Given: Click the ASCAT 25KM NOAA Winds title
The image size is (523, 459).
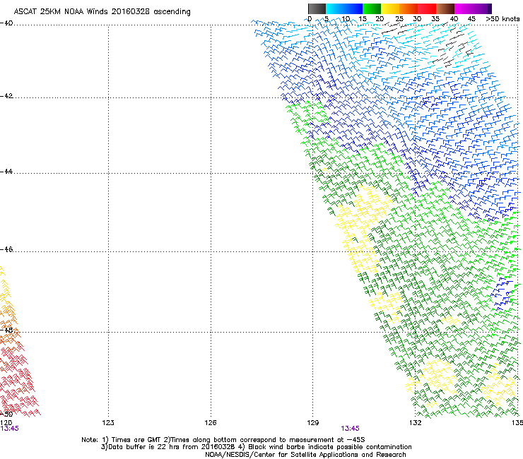Looking at the screenshot, I should pos(102,12).
